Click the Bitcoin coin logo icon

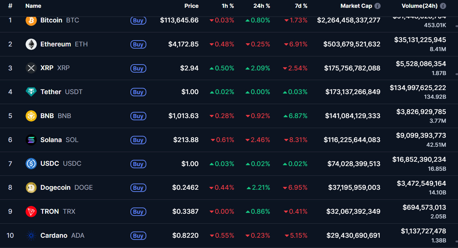pos(31,20)
